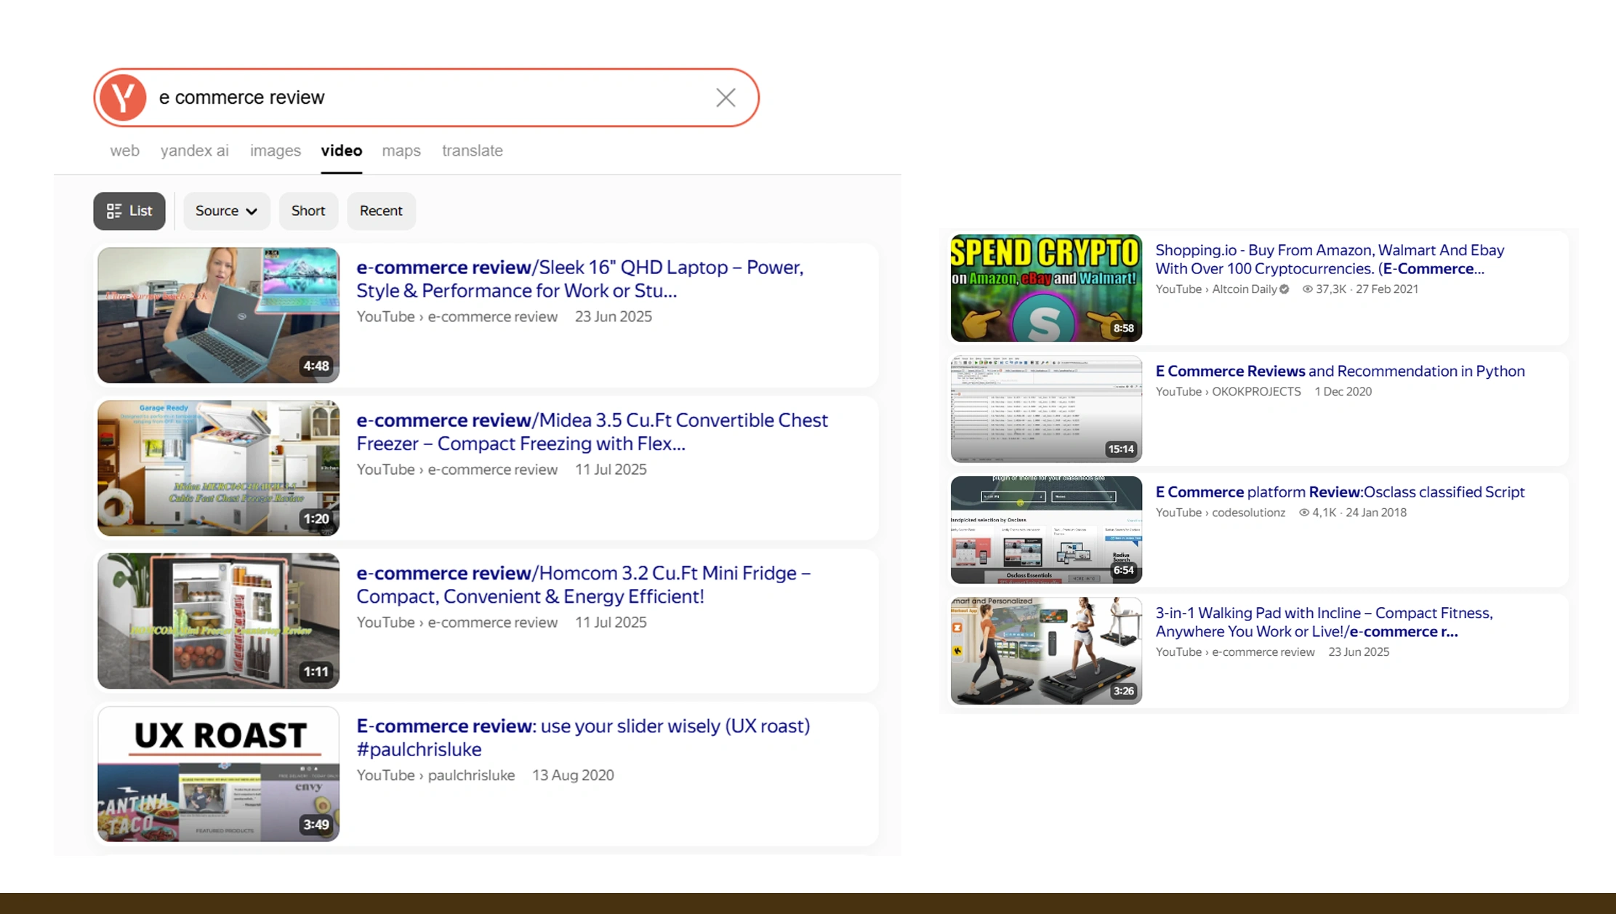Open the yandex ai tab
Viewport: 1616px width, 914px height.
194,151
